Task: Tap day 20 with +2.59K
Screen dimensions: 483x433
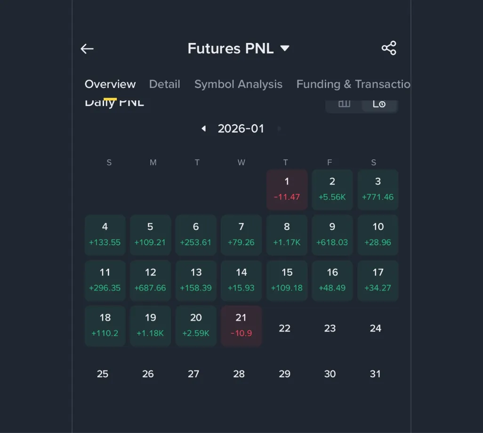Action: click(x=196, y=325)
